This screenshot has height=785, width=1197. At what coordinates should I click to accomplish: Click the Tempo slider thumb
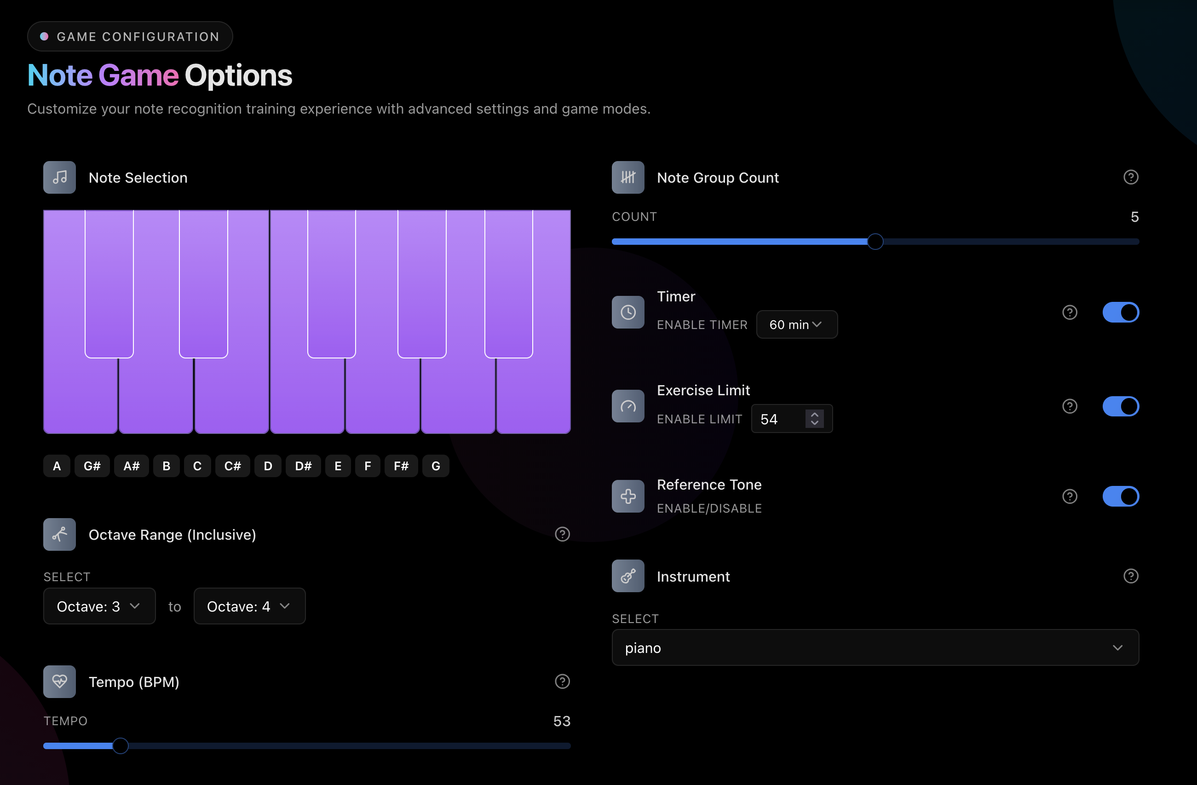120,746
